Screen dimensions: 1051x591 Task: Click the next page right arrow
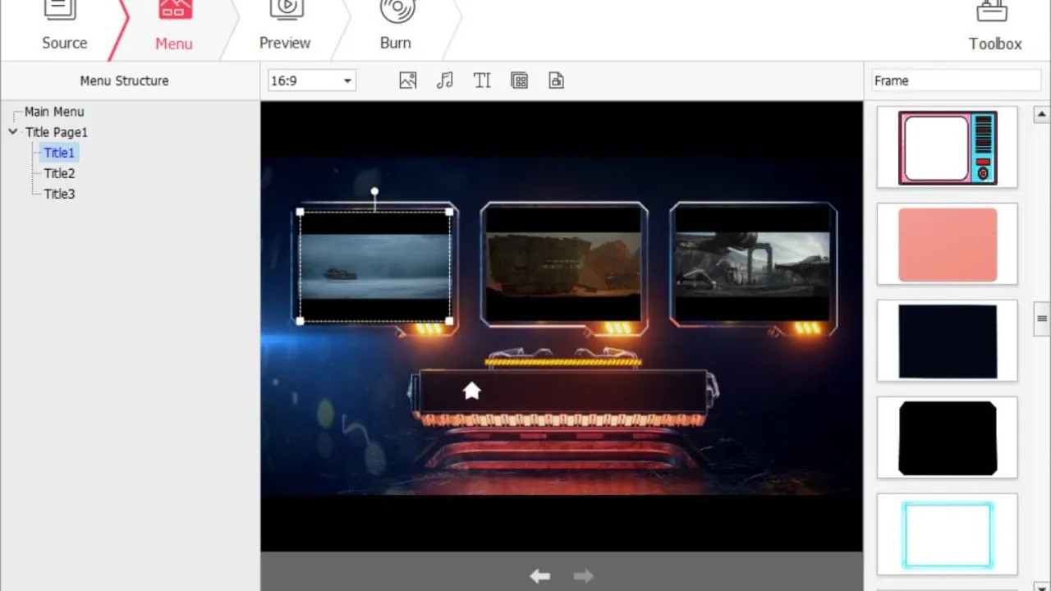pyautogui.click(x=583, y=576)
